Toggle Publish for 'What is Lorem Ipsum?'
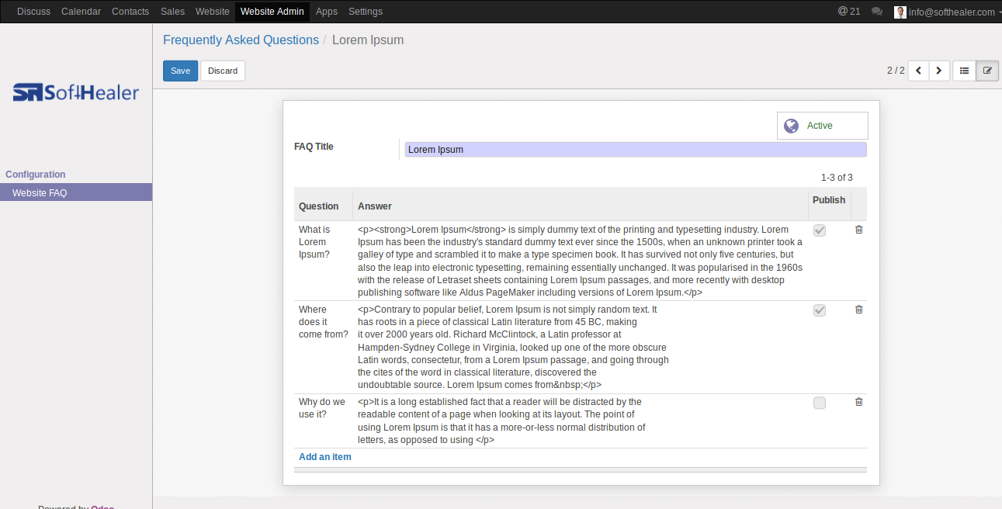This screenshot has width=1002, height=509. pyautogui.click(x=820, y=230)
